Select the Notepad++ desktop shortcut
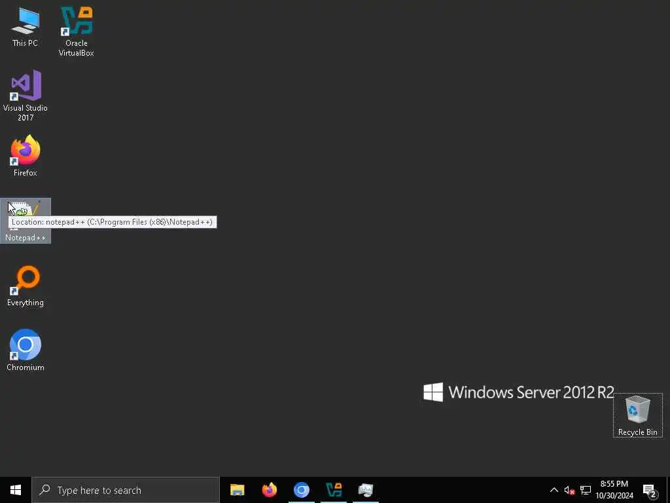The height and width of the screenshot is (503, 670). tap(26, 221)
